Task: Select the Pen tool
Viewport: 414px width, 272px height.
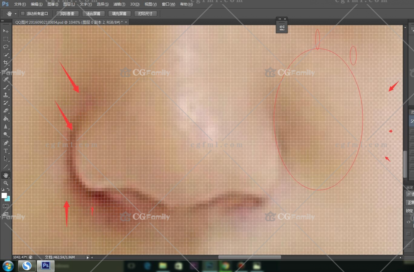Action: point(6,143)
